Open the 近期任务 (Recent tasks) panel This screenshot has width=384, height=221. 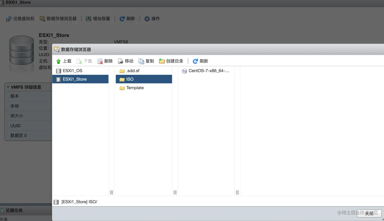[x=14, y=210]
